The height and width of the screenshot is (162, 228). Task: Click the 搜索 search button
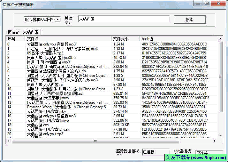point(190,20)
